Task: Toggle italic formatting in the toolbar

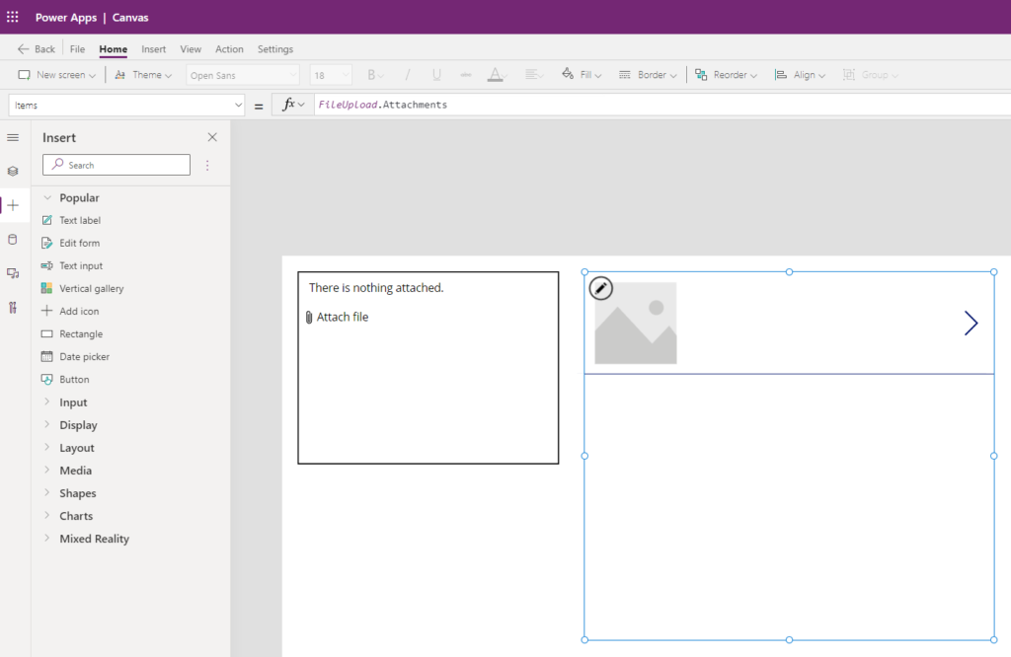Action: pyautogui.click(x=408, y=74)
